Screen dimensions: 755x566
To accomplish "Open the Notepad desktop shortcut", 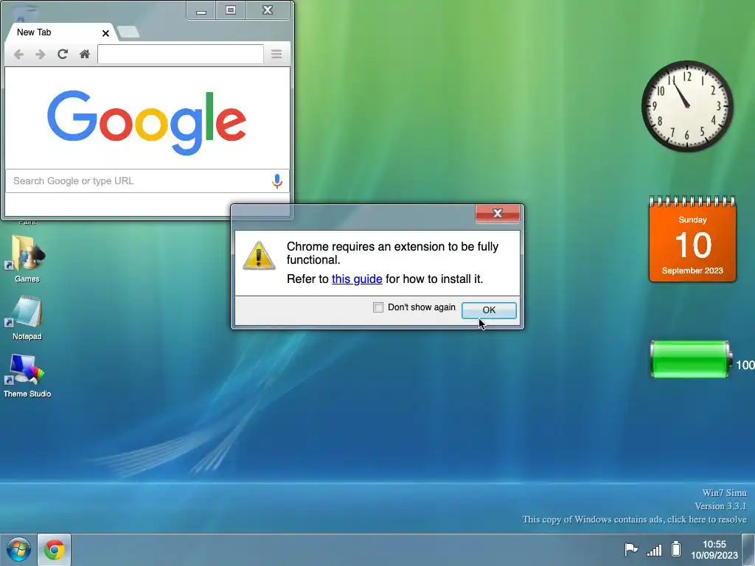I will click(x=27, y=318).
